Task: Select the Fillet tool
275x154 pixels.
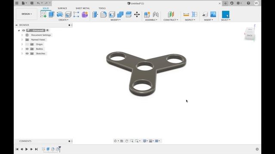Action: coord(104,15)
